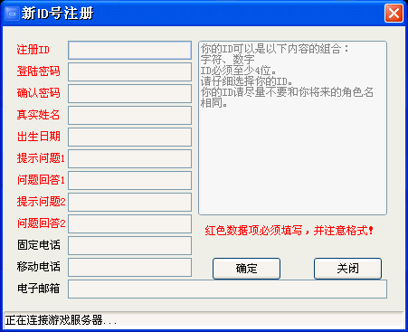408x332 pixels.
Task: Click the 问题回答1 label
Action: tap(41, 180)
